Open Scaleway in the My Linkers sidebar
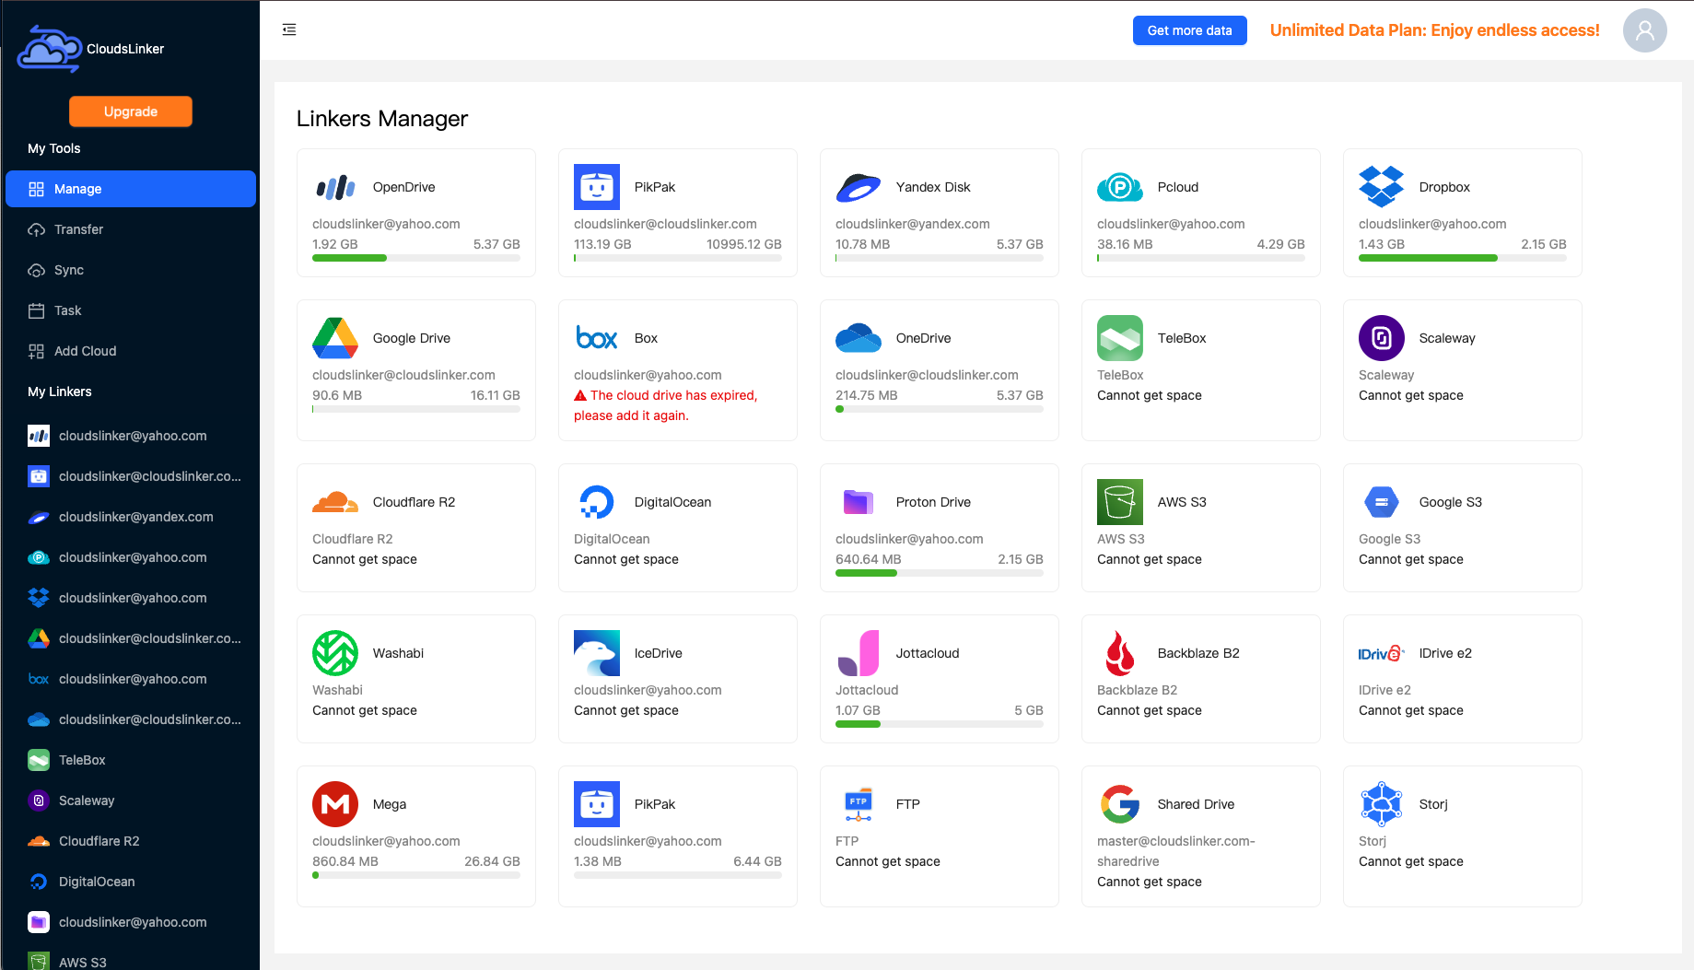Screen dimensions: 1694x970 tap(131, 801)
